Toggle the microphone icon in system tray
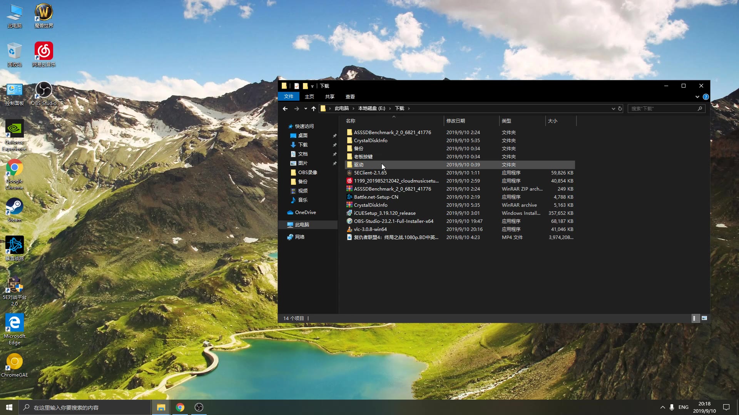 672,407
